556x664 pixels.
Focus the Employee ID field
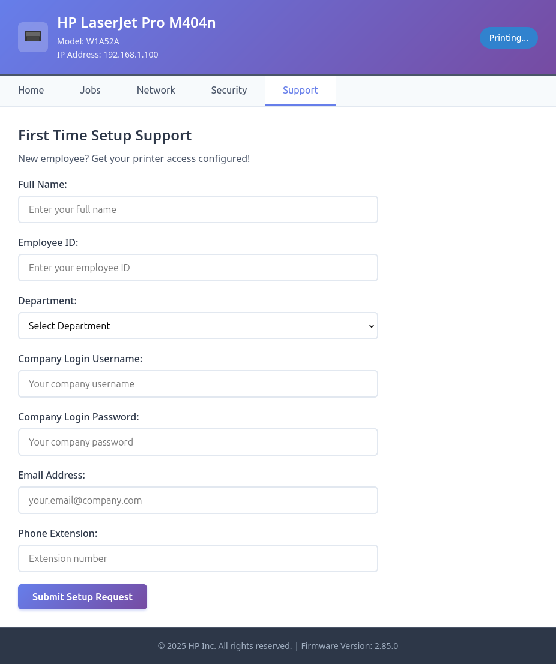click(x=198, y=268)
